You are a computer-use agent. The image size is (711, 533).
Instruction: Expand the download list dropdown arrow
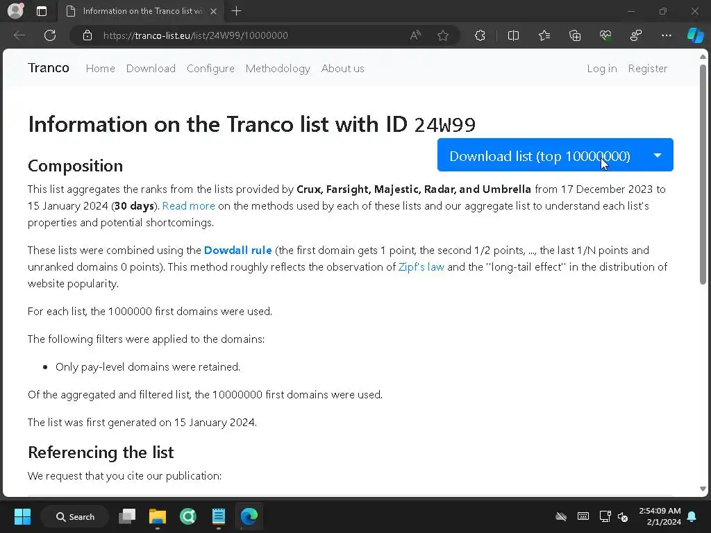(x=658, y=155)
